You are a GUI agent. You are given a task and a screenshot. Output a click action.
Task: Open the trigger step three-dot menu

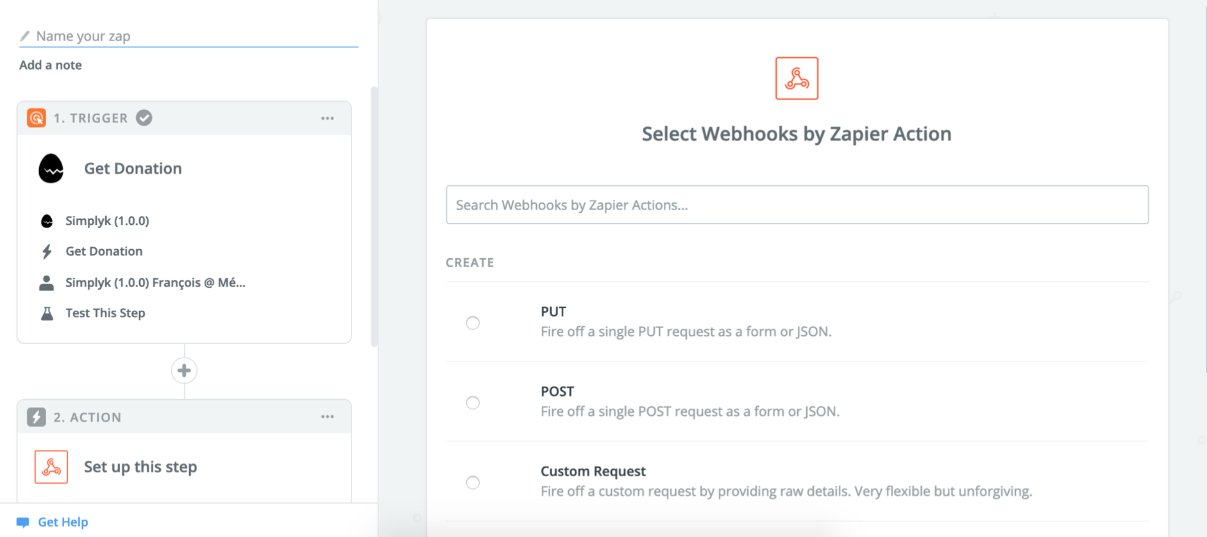[x=328, y=118]
